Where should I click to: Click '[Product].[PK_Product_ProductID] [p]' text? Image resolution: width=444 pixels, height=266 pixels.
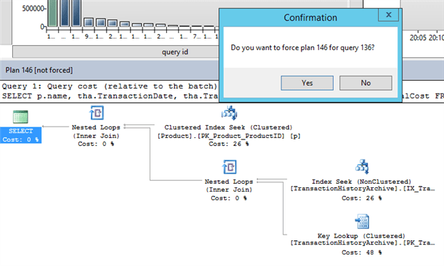click(228, 136)
